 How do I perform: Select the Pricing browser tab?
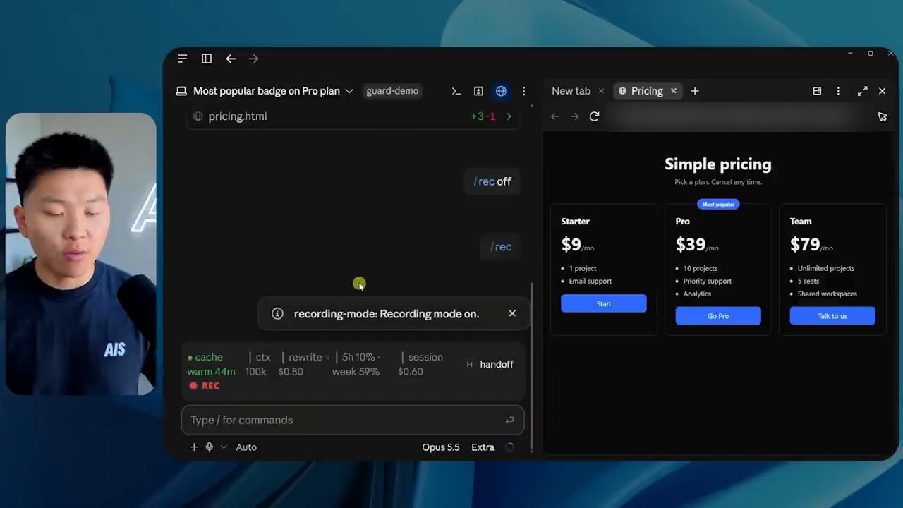tap(647, 91)
